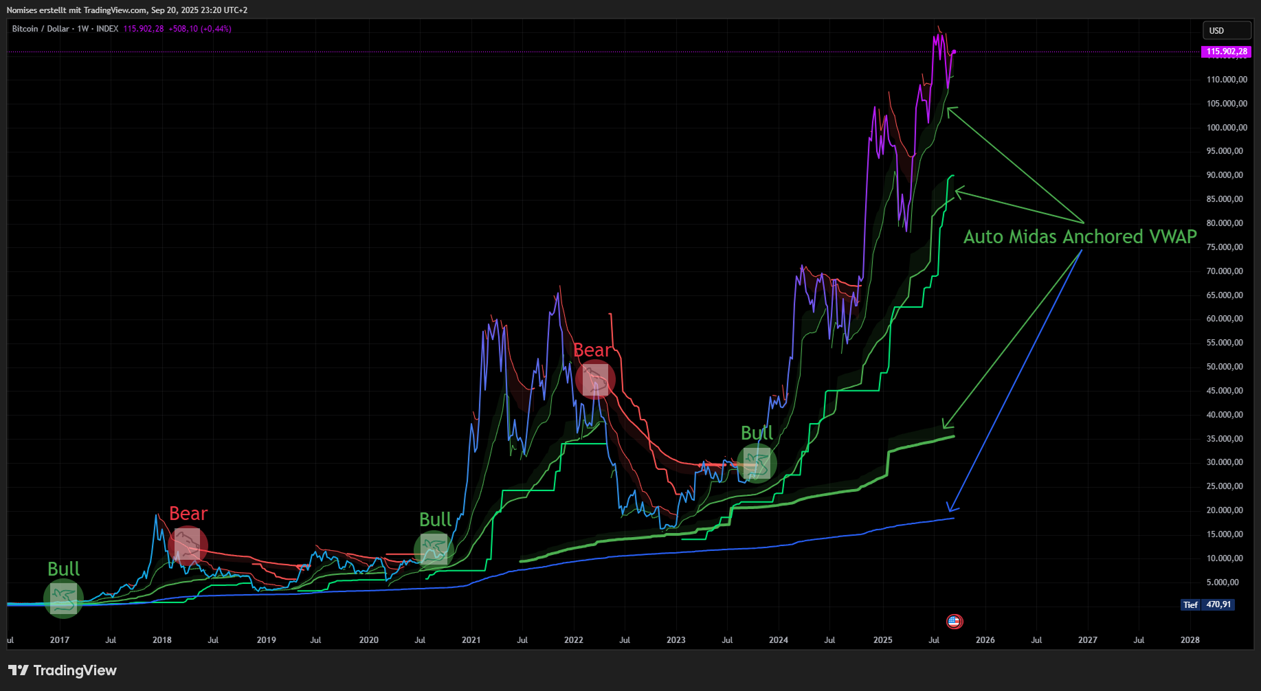Click the Tief 470,91 low price label

point(1207,604)
